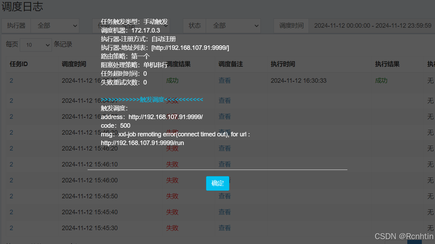Click the 调度备注 column header
The image size is (435, 244).
point(231,64)
